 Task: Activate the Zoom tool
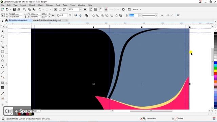(2, 37)
